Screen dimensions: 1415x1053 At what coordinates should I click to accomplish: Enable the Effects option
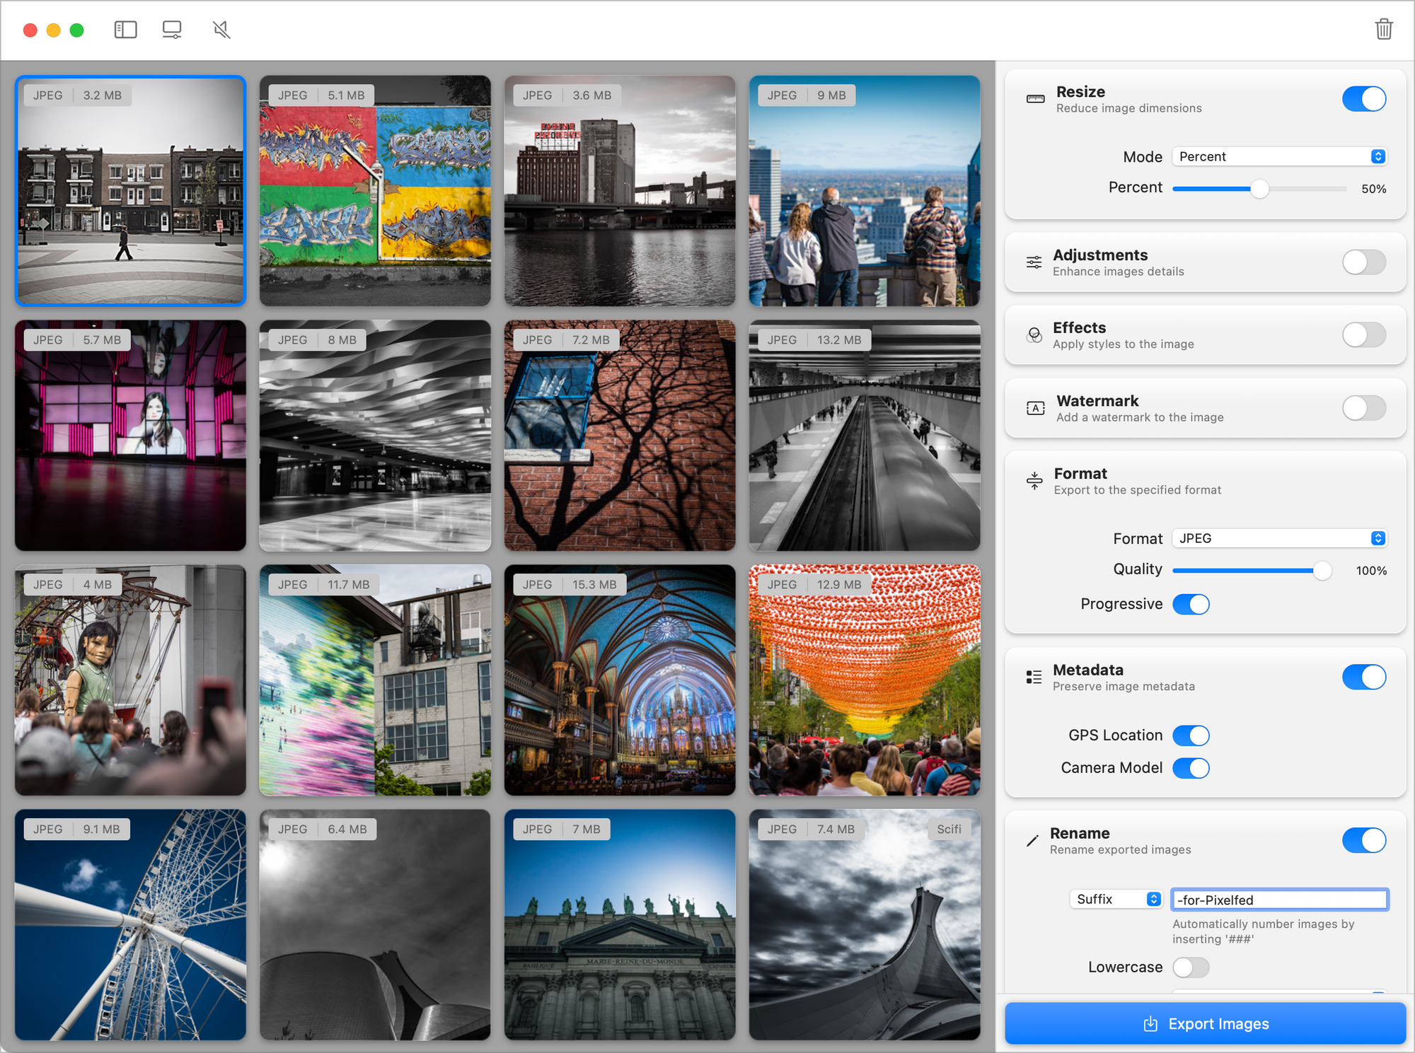(1363, 334)
